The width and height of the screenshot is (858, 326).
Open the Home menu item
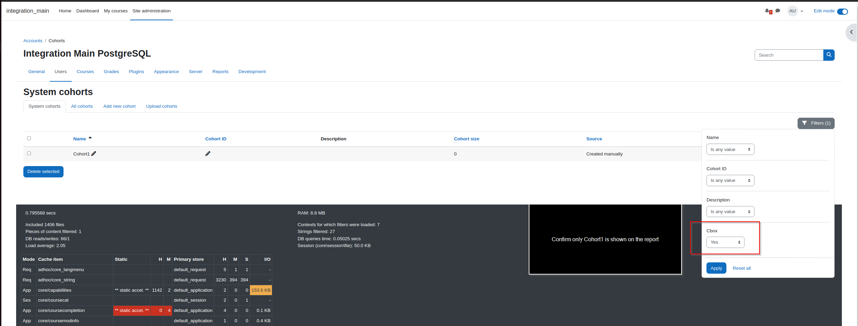tap(65, 11)
